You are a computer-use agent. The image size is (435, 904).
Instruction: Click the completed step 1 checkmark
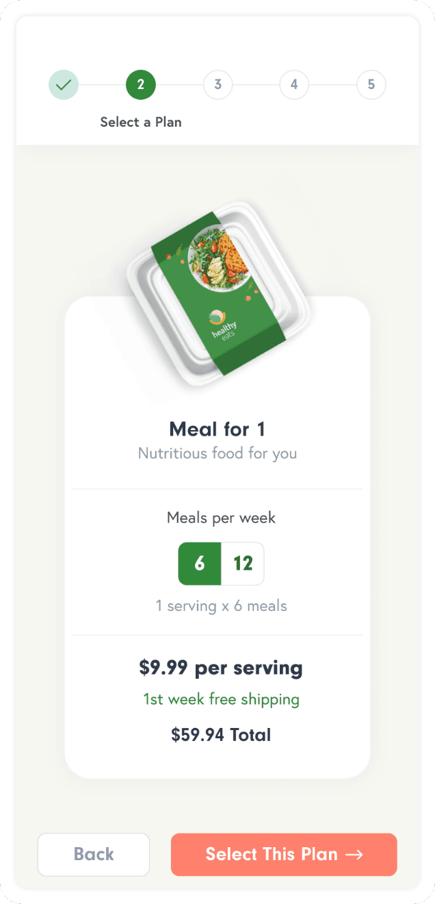64,85
